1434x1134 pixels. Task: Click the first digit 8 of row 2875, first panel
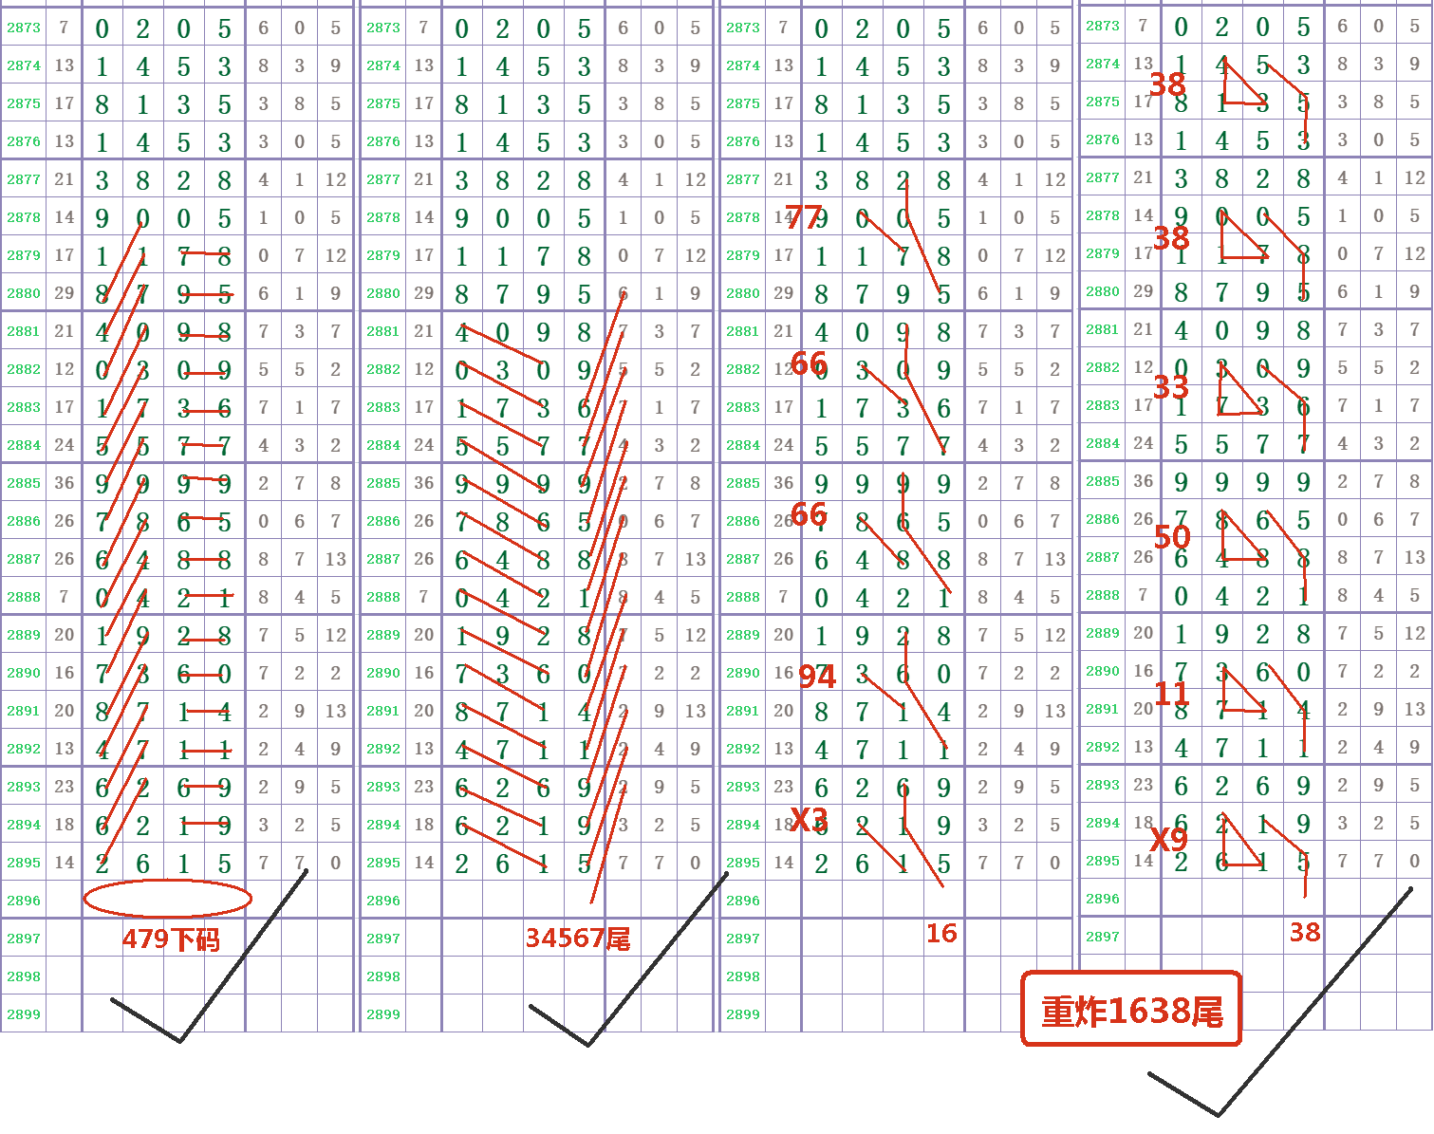point(102,104)
